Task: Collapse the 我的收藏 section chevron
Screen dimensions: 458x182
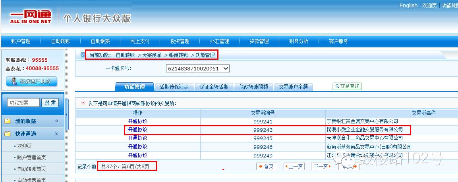Action: tap(57, 121)
